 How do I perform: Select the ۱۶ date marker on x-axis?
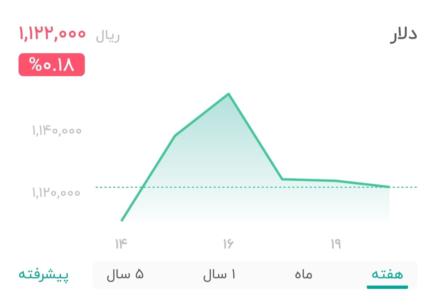[228, 243]
